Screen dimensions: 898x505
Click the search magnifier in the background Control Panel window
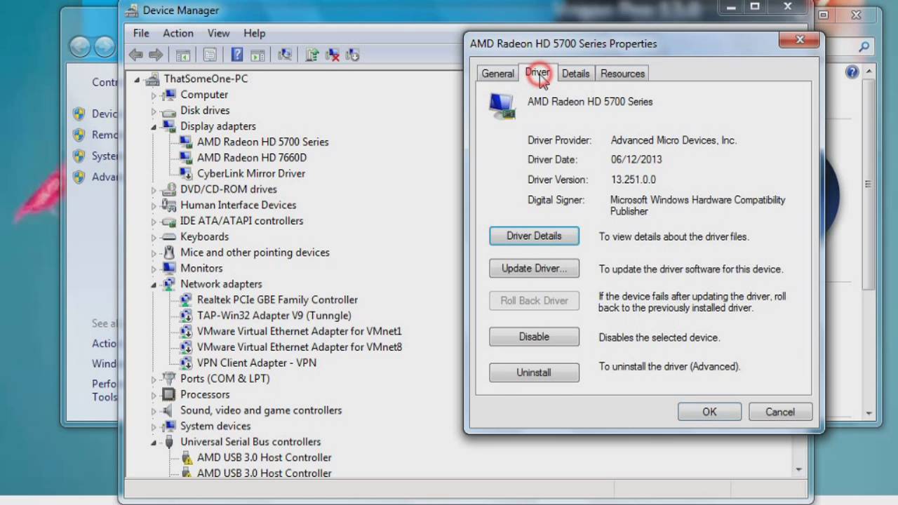coord(864,47)
